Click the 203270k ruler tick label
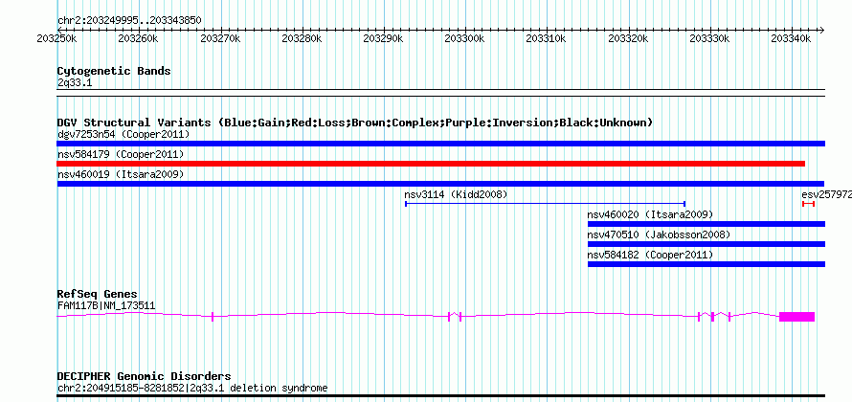 click(220, 39)
